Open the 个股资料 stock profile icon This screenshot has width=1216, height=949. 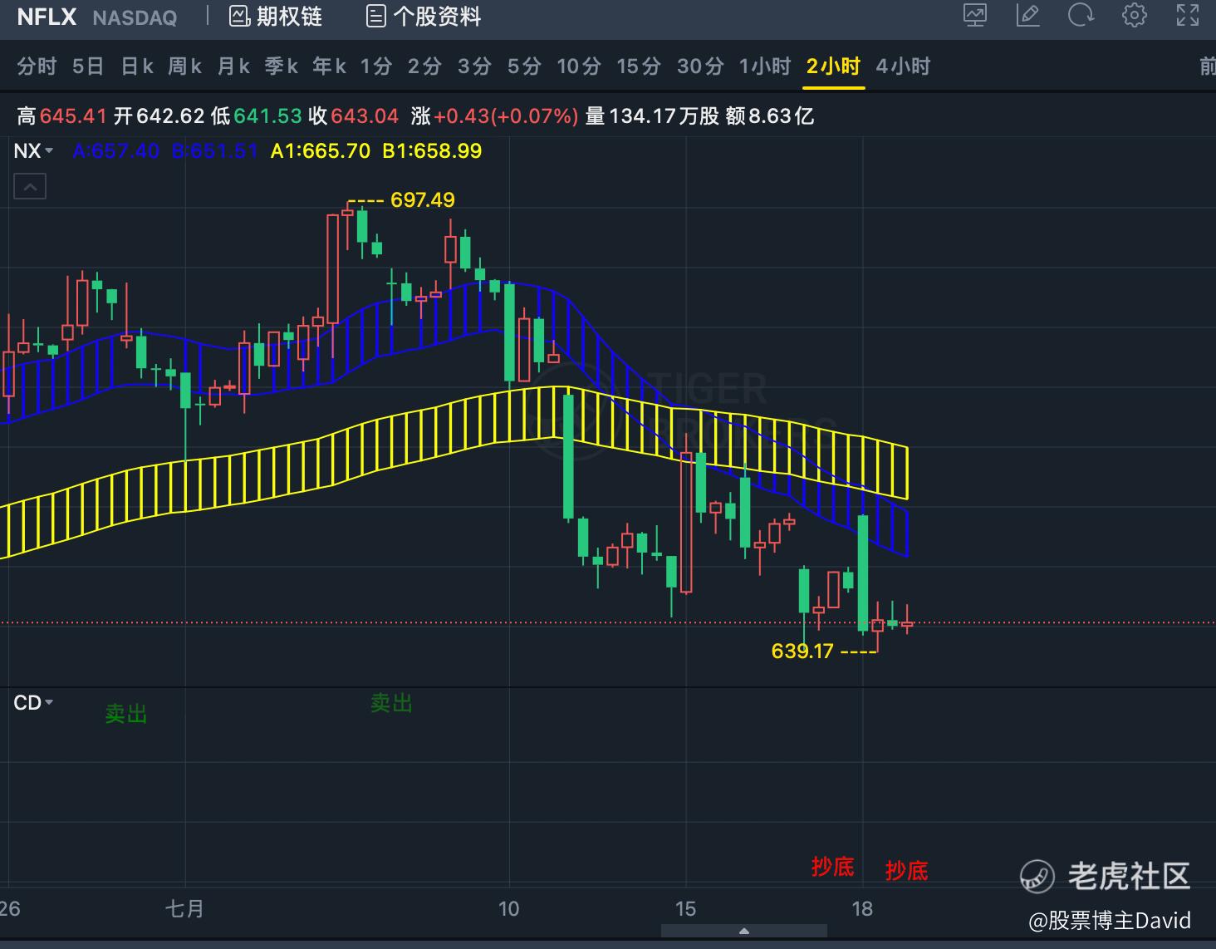pyautogui.click(x=376, y=17)
